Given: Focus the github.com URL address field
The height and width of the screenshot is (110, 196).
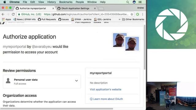Looking at the screenshot, I should click(x=86, y=14).
